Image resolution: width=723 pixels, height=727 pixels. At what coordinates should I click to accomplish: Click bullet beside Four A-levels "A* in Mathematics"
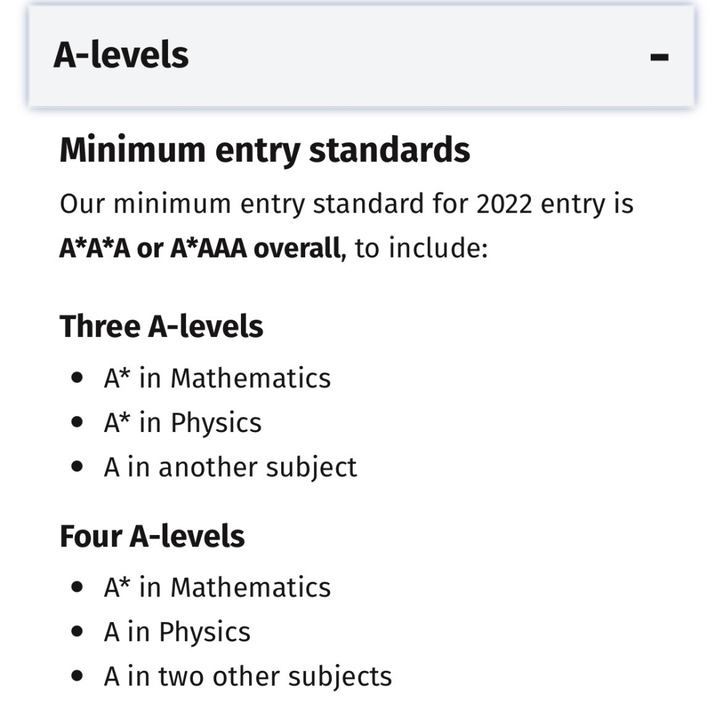(79, 587)
